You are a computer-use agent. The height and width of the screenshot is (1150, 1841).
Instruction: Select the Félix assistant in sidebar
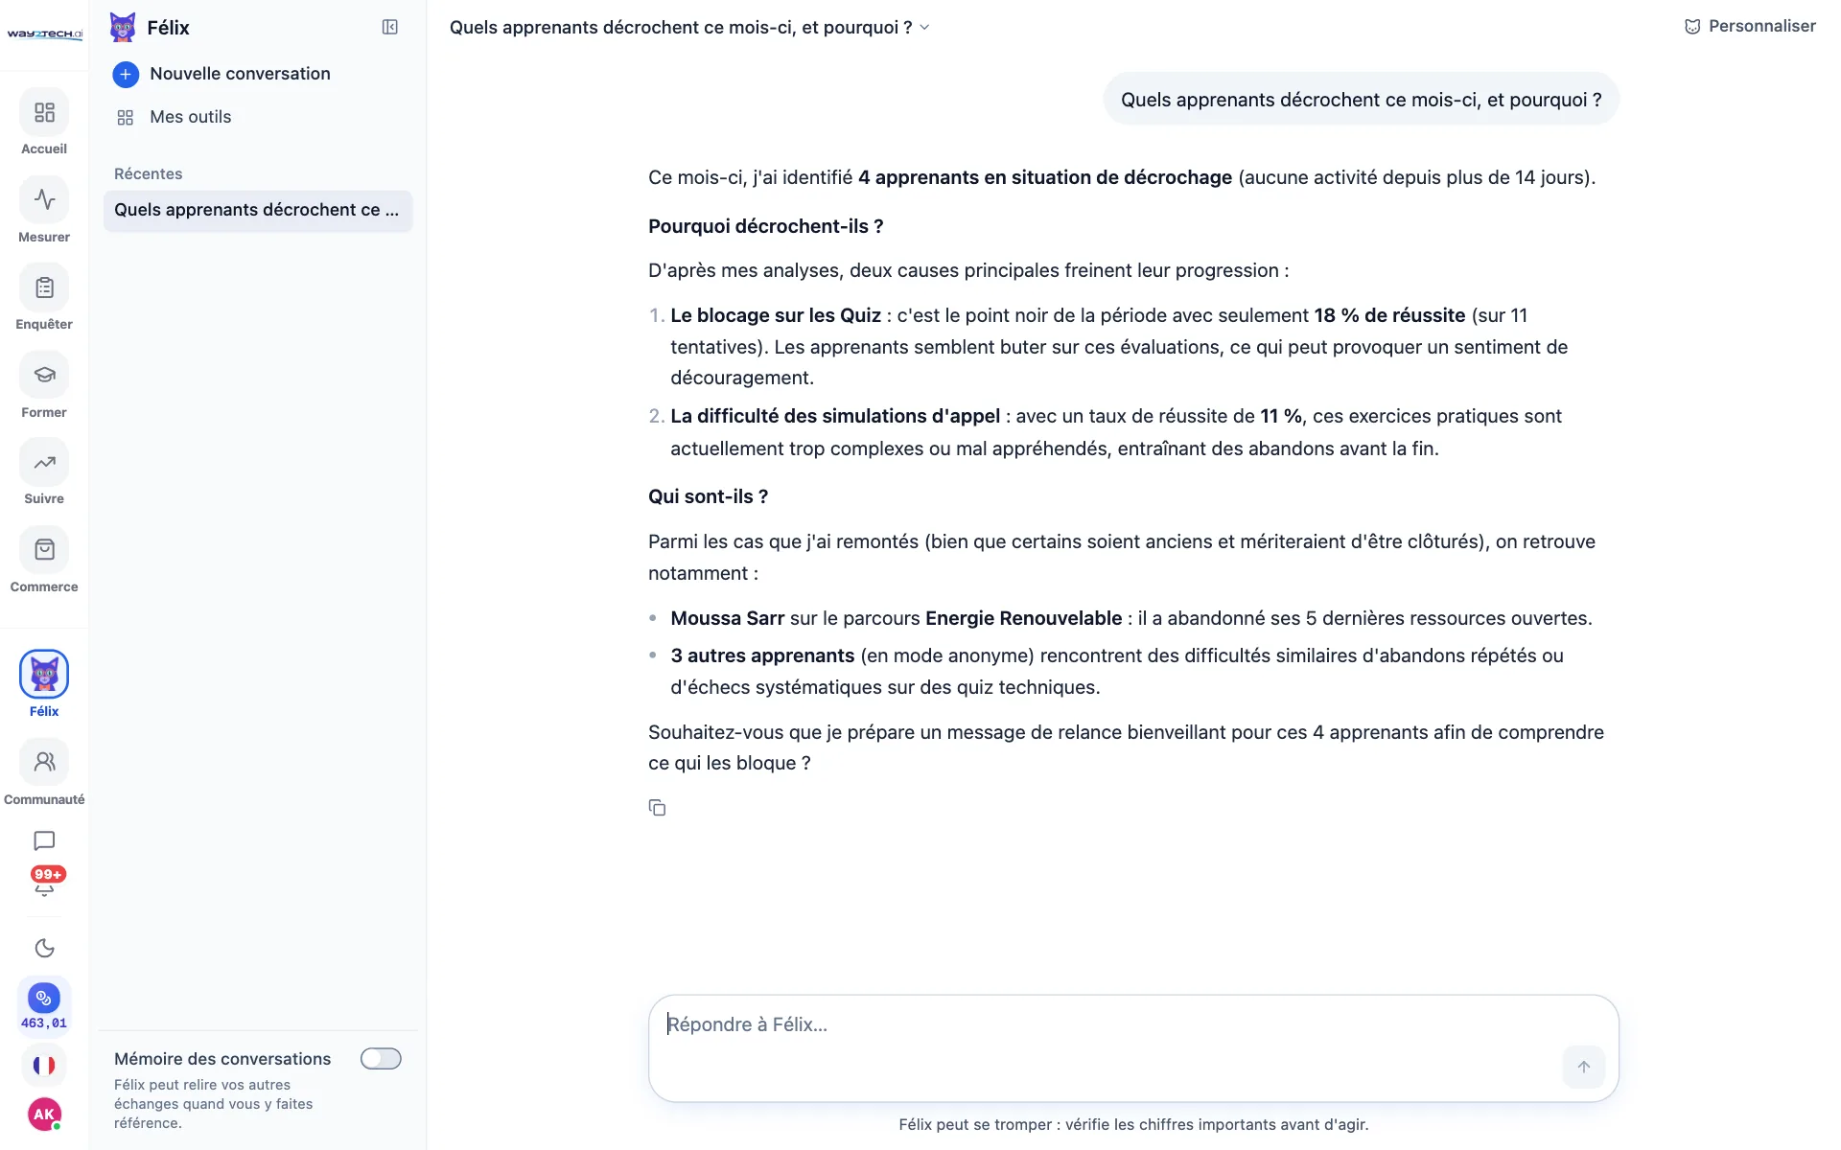tap(44, 684)
